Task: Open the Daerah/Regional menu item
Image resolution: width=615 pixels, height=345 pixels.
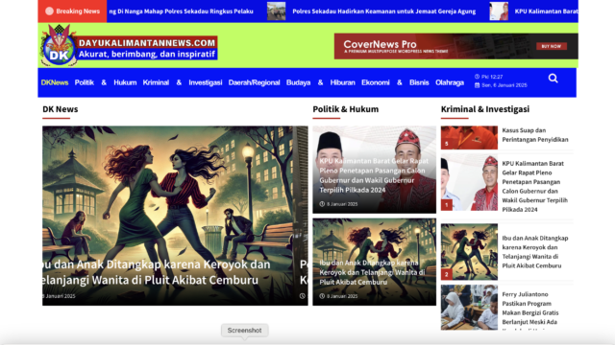Action: [254, 82]
